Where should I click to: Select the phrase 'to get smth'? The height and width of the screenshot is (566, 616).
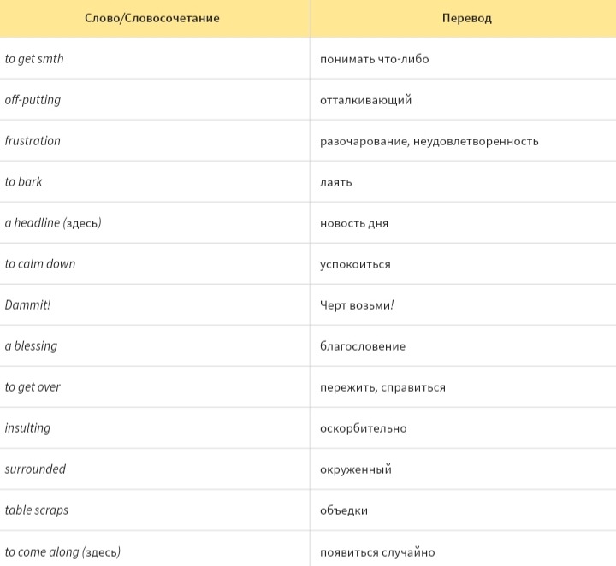tap(34, 59)
